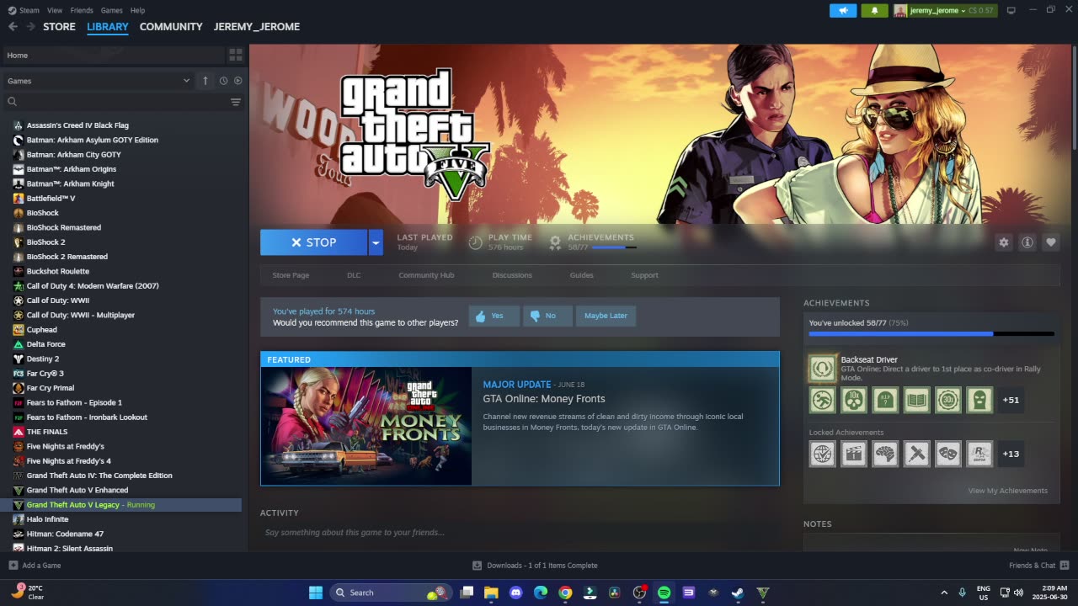
Task: Open the Store Page link
Action: pyautogui.click(x=291, y=275)
